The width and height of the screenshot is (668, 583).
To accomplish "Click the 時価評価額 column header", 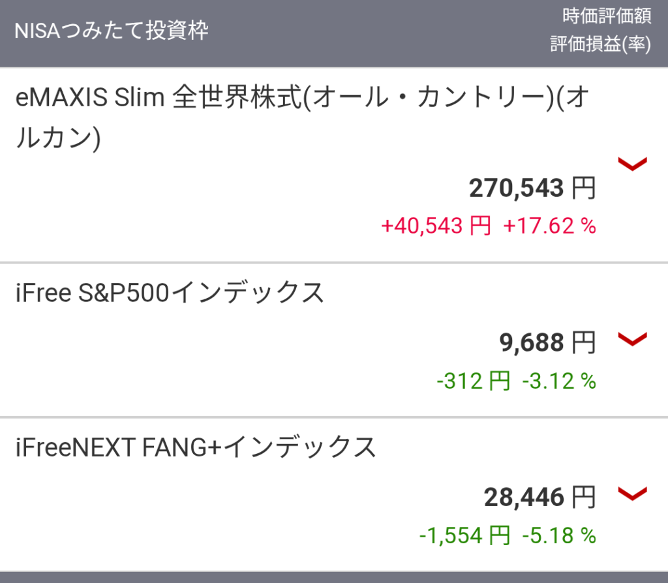I will pyautogui.click(x=607, y=17).
